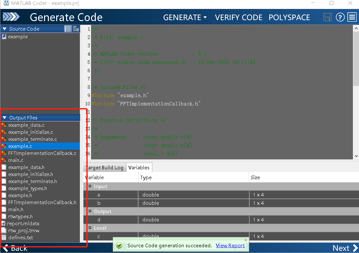
Task: Open example_terminate.h header file
Action: coord(32,181)
